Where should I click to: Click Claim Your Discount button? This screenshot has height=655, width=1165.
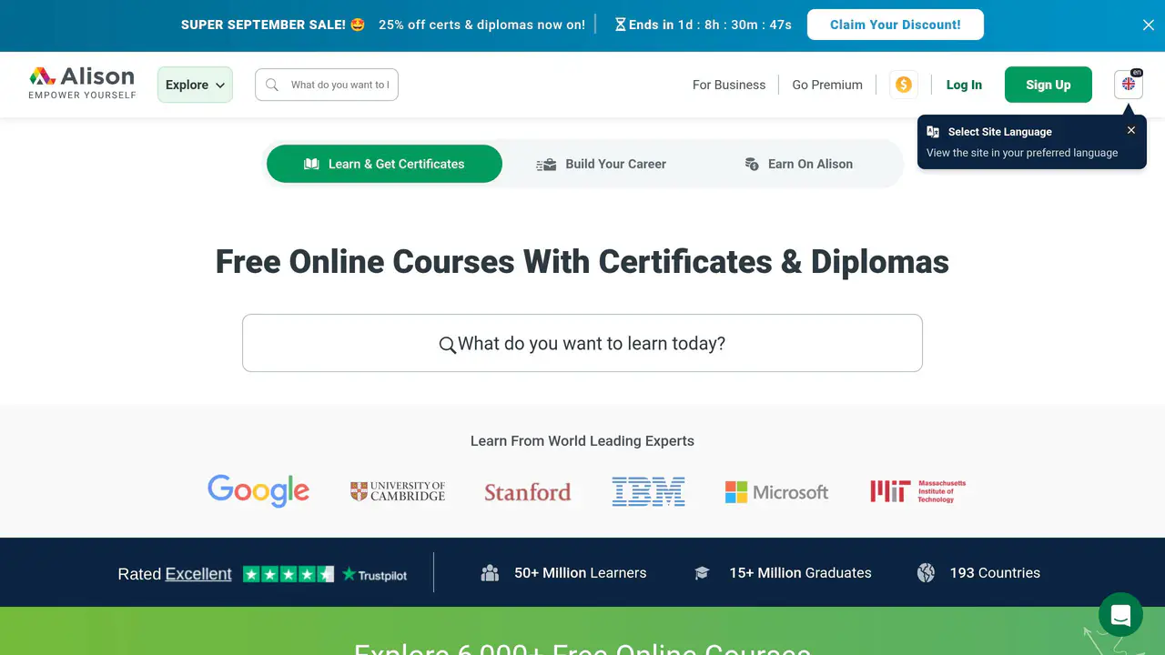click(896, 25)
